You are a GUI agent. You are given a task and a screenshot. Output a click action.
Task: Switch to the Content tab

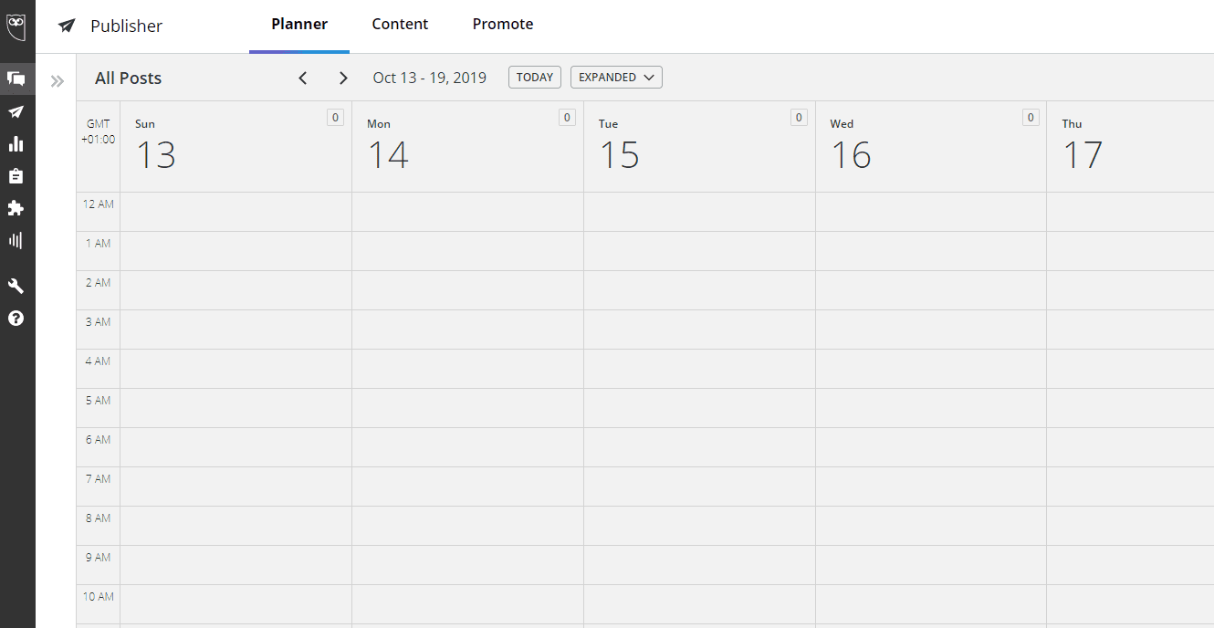400,25
